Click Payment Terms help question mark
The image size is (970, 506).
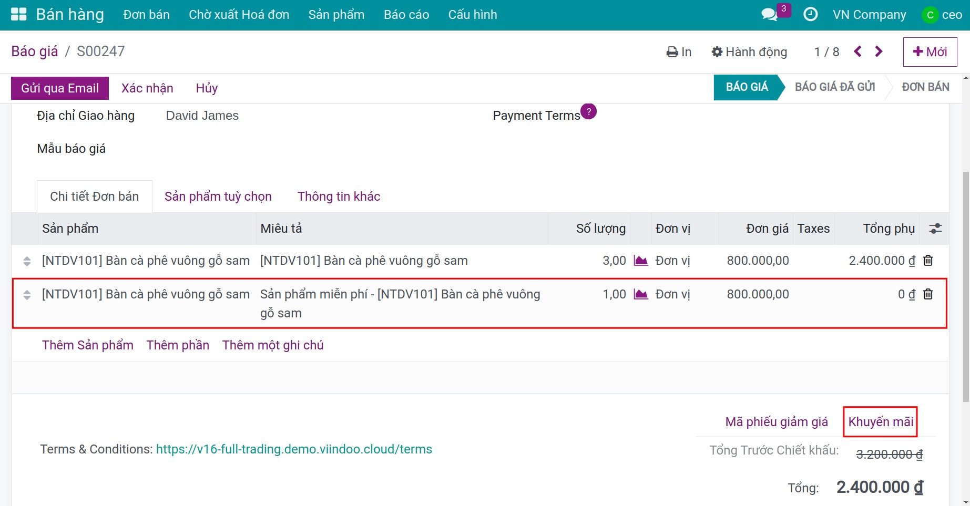(589, 111)
